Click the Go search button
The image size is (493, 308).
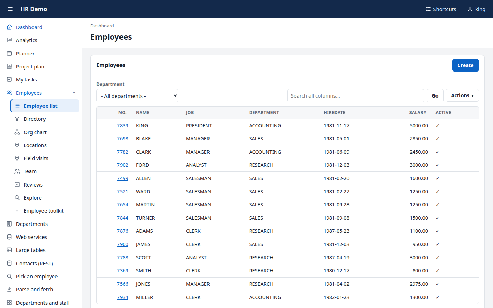[x=435, y=96]
